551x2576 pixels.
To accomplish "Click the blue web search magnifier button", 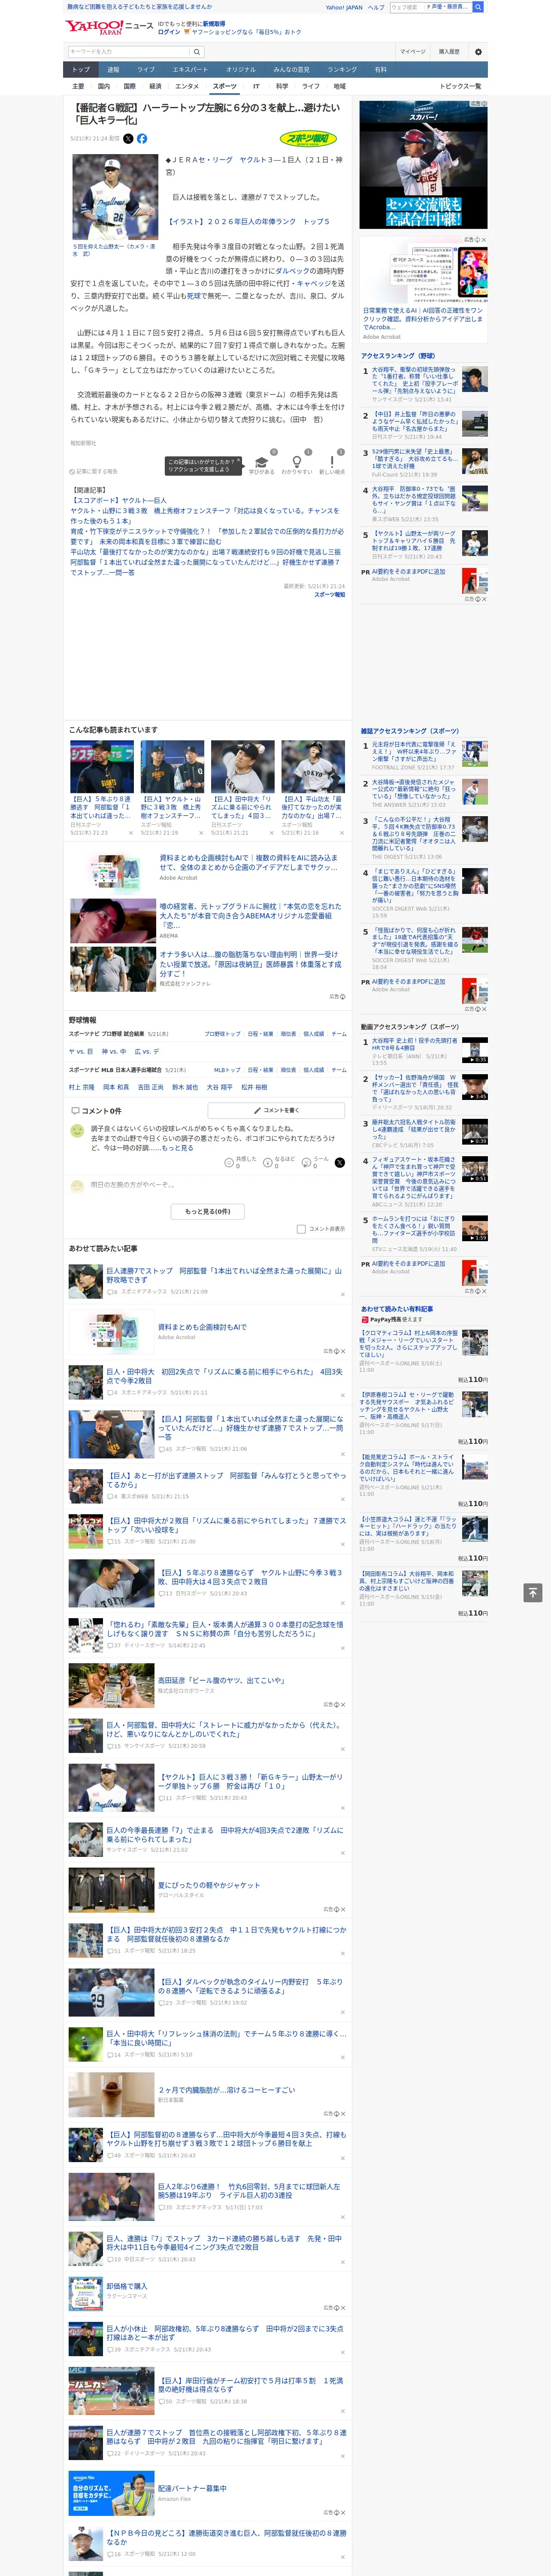I will [x=478, y=7].
